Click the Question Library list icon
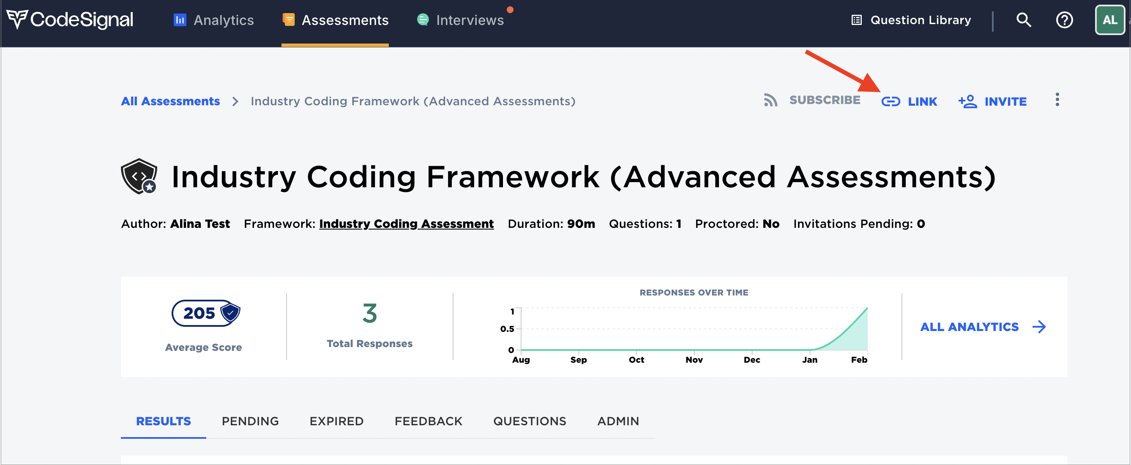Image resolution: width=1131 pixels, height=465 pixels. click(x=857, y=20)
